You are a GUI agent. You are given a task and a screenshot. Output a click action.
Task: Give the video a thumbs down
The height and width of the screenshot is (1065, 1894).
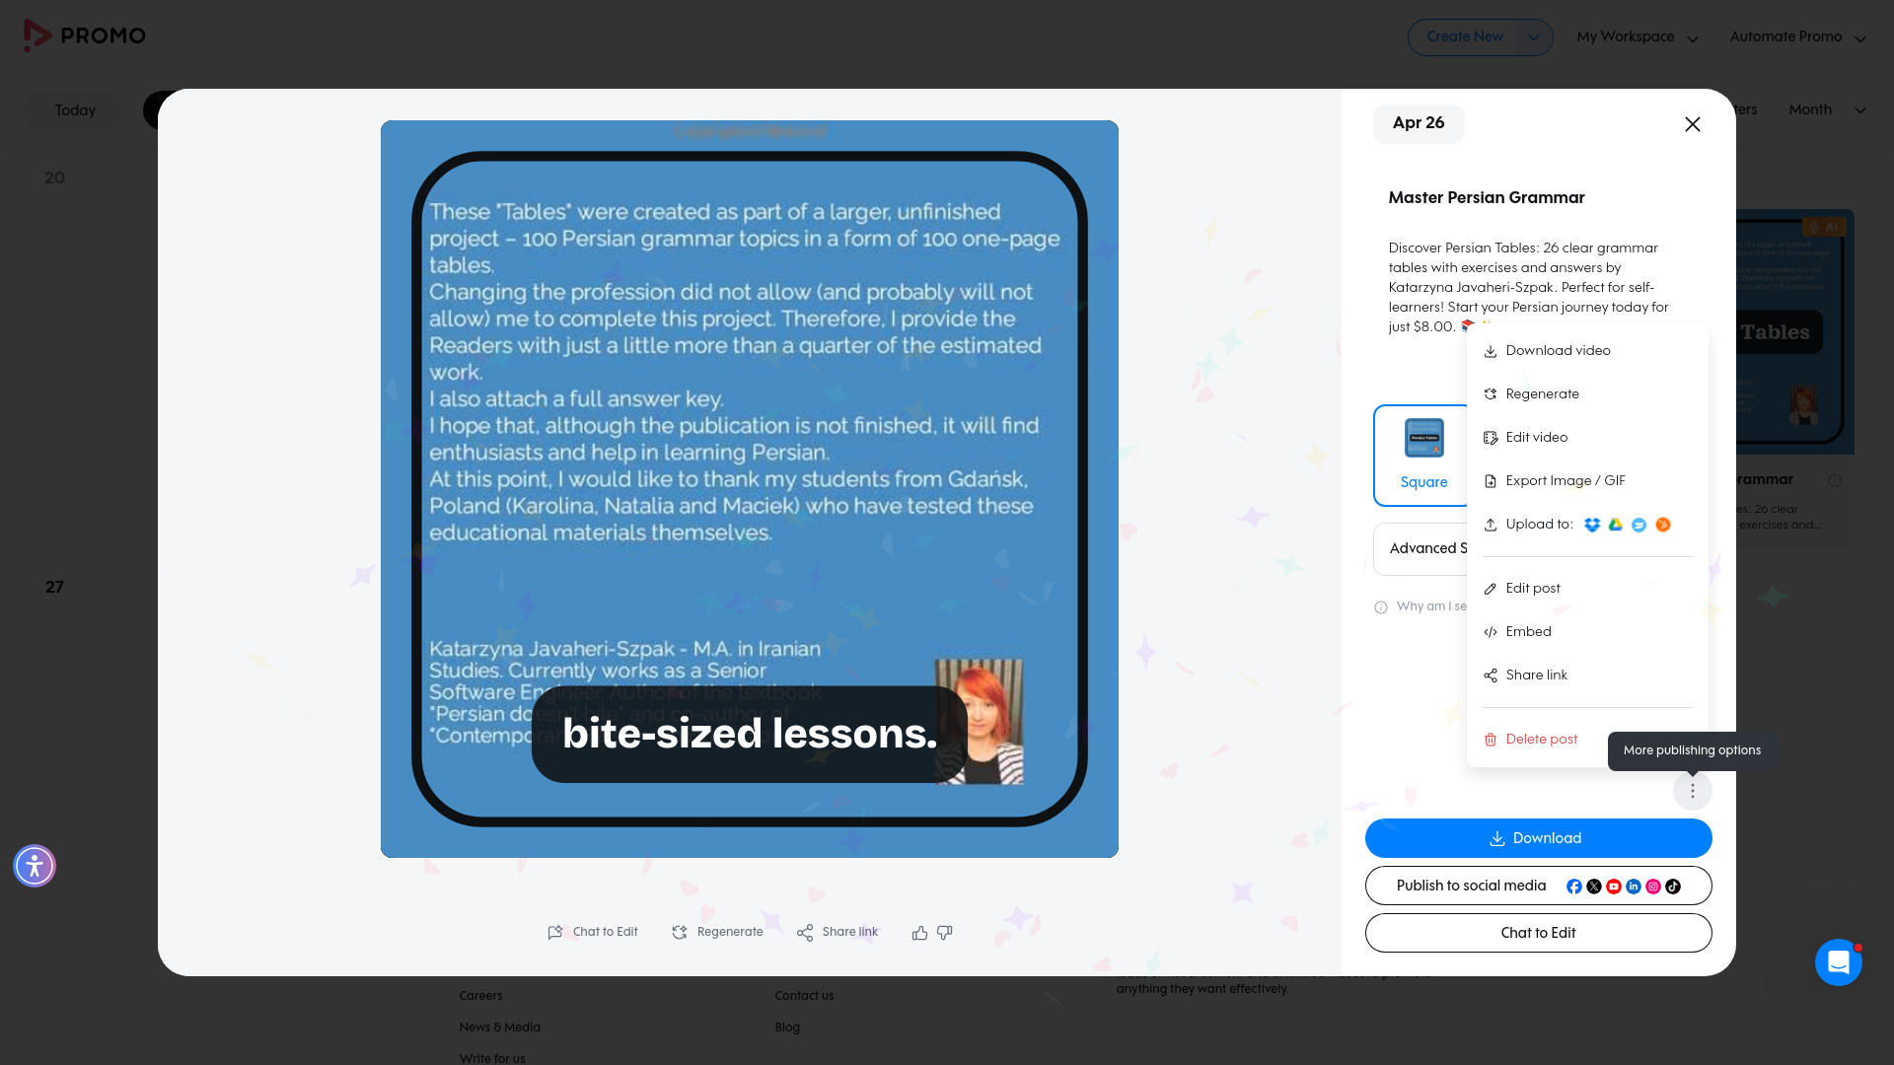(944, 932)
